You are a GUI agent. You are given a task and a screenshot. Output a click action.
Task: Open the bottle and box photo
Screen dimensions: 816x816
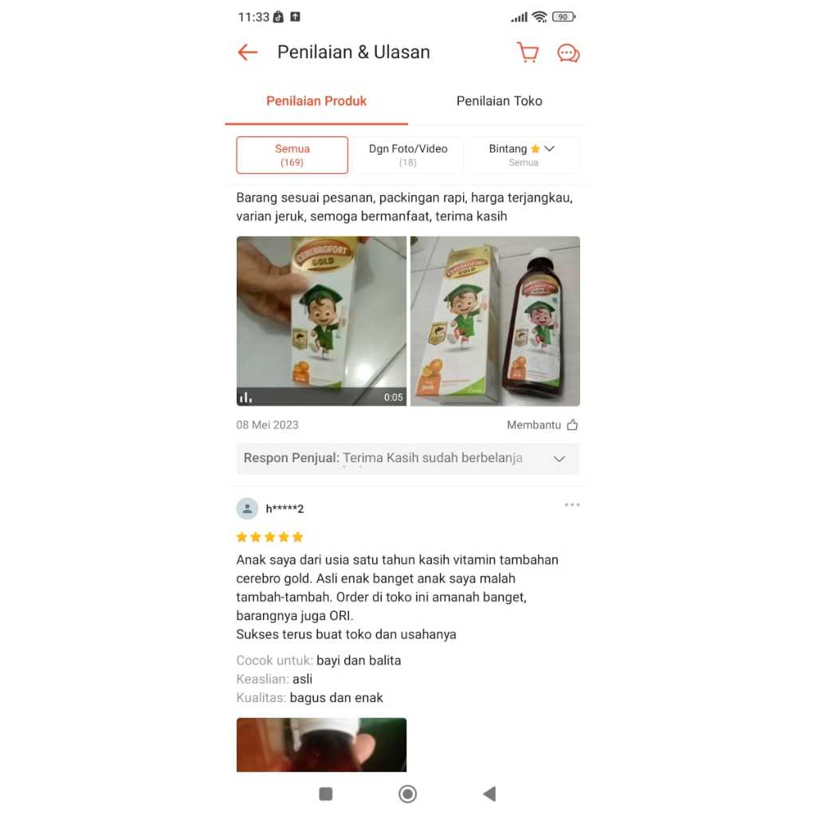coord(495,321)
